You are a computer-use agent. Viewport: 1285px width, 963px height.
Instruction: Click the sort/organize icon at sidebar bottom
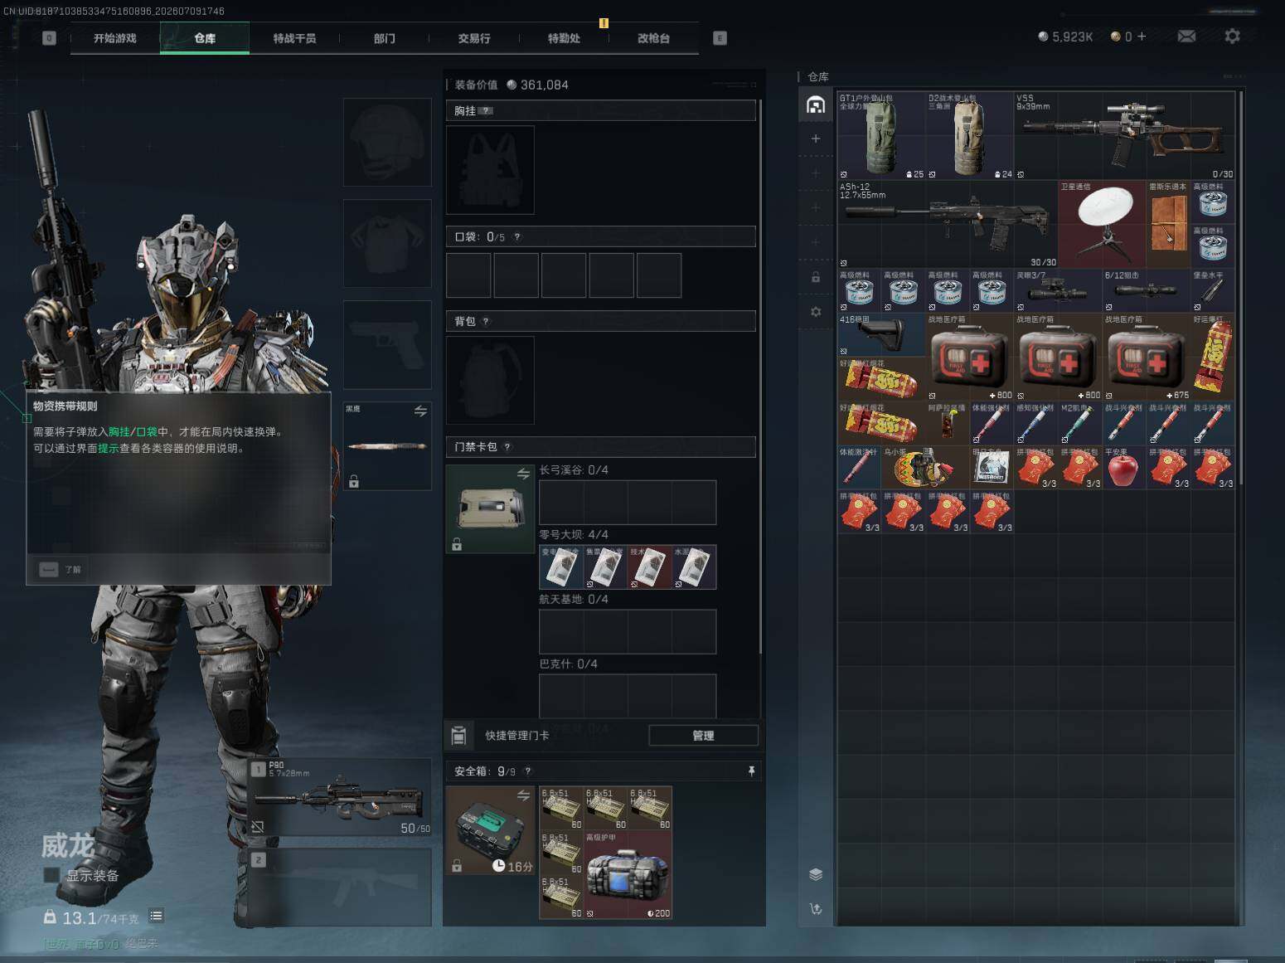coord(816,909)
